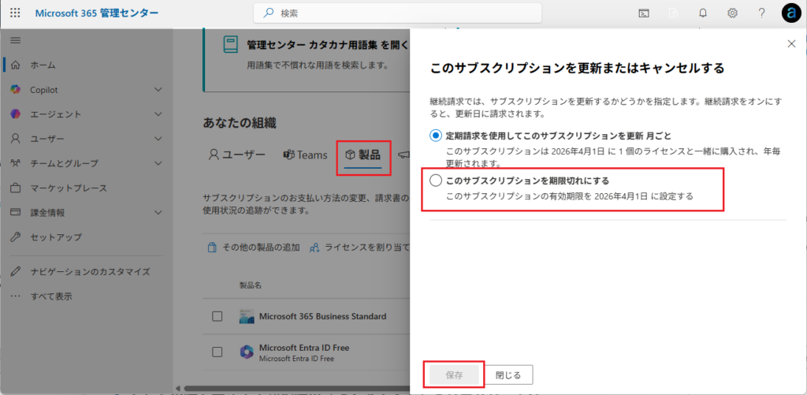The width and height of the screenshot is (807, 395).
Task: Open セットアップ in sidebar
Action: pos(56,237)
